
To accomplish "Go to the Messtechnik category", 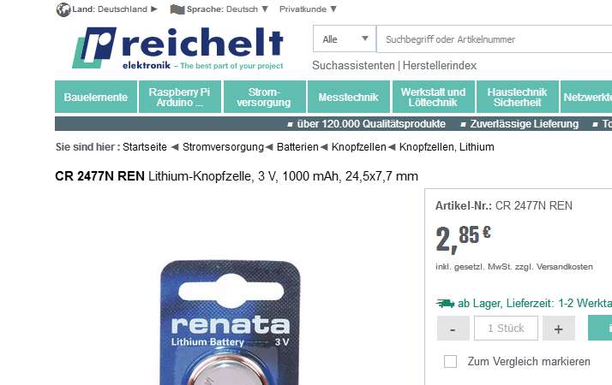I will 349,97.
